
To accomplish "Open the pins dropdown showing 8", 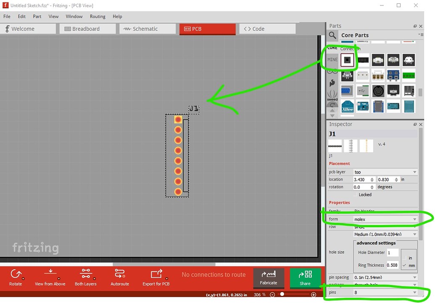I will (x=385, y=292).
